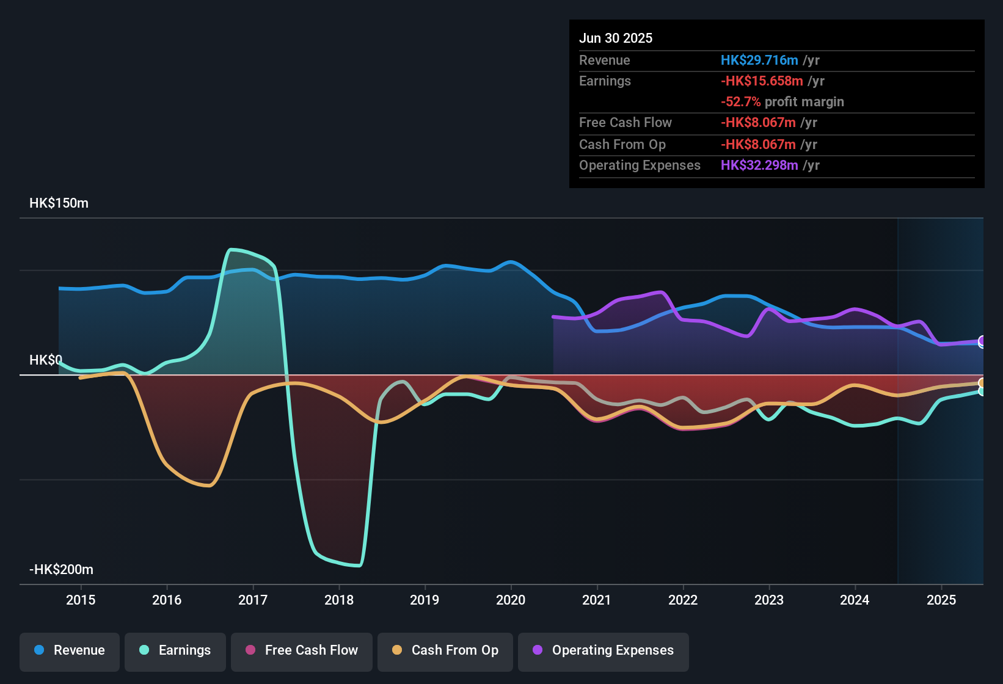Open the Free Cash Flow legend entry
Screen dimensions: 1003x684
[301, 650]
